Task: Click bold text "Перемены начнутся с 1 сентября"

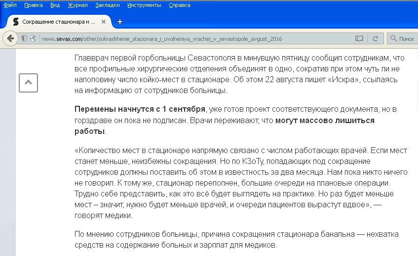Action: click(140, 109)
